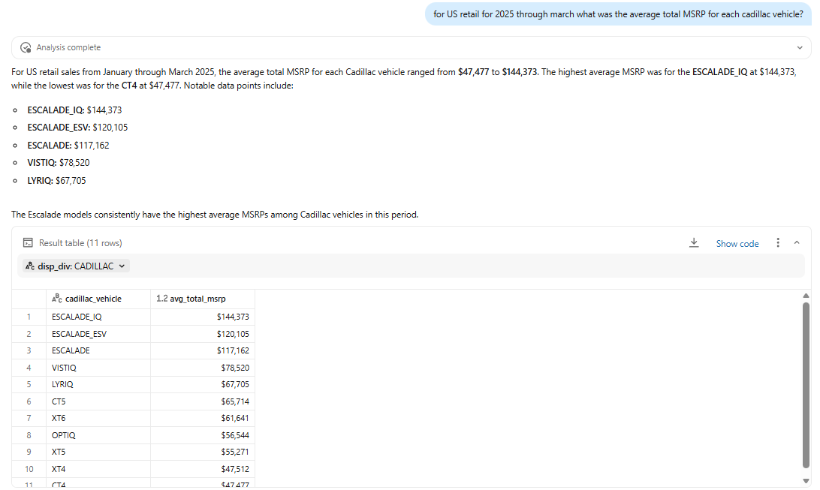Select the ESCALADE_IQ table cell
Viewport: 820px width, 490px height.
(x=98, y=317)
